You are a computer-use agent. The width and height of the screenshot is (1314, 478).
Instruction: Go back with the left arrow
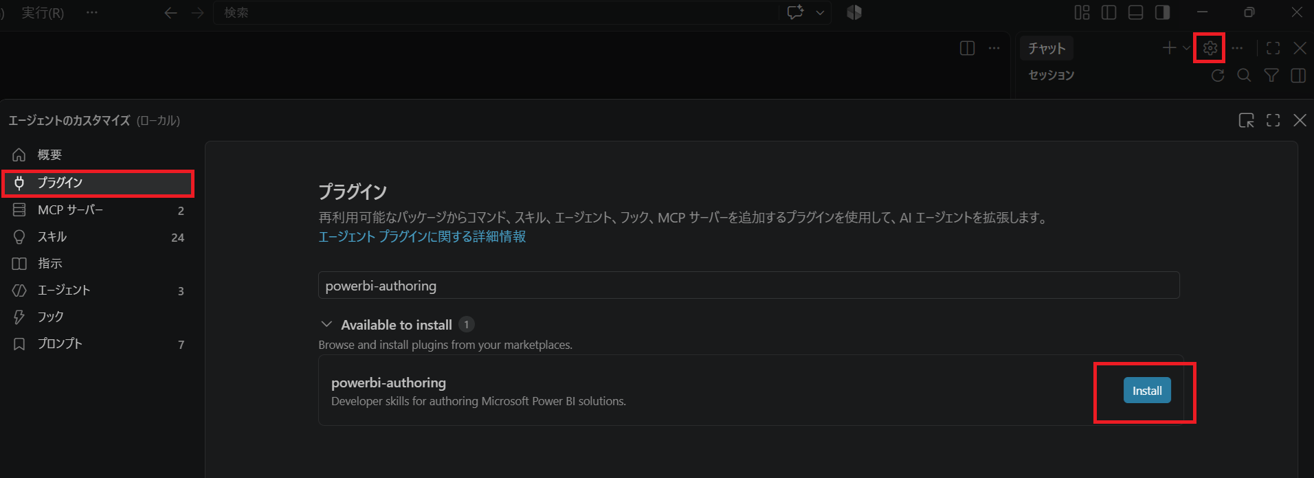171,13
